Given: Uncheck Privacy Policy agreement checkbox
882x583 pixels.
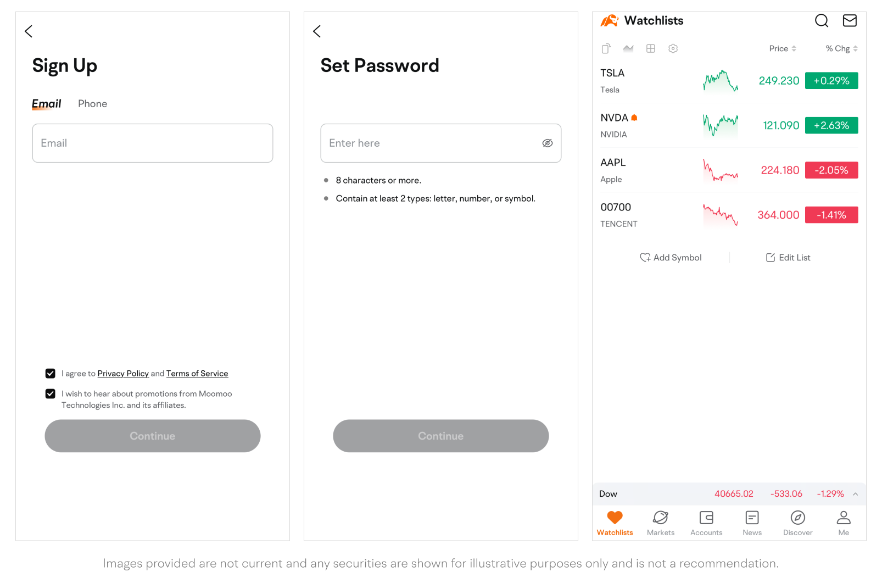Looking at the screenshot, I should [51, 374].
